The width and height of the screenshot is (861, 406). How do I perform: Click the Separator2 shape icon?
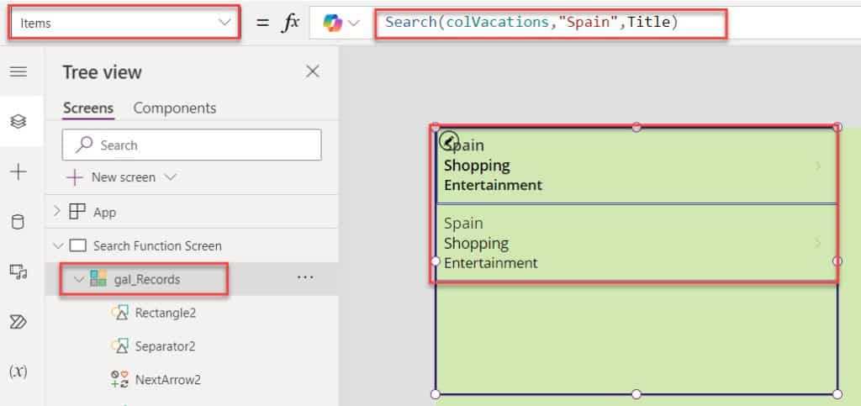click(x=119, y=346)
